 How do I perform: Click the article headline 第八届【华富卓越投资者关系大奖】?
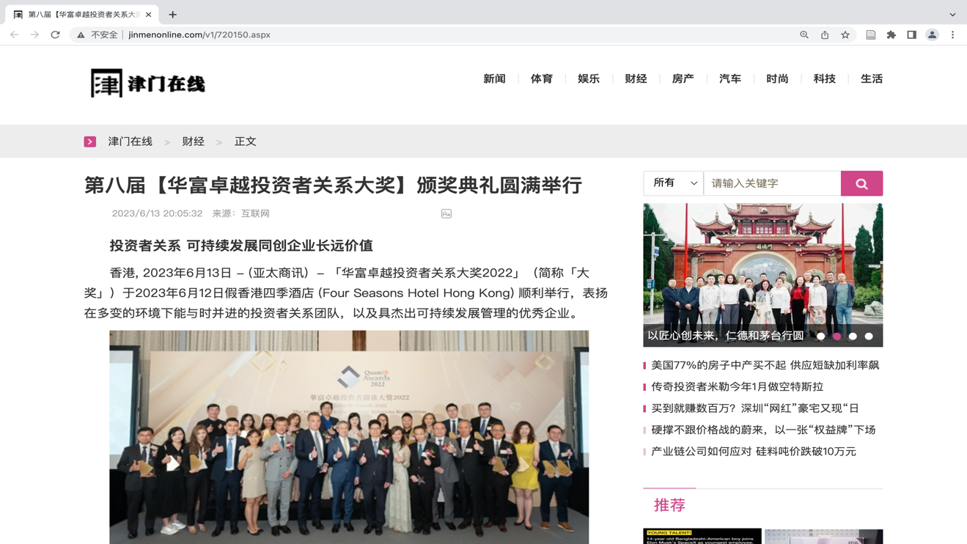click(333, 185)
